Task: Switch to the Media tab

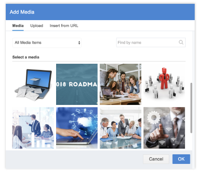Action: [x=18, y=26]
